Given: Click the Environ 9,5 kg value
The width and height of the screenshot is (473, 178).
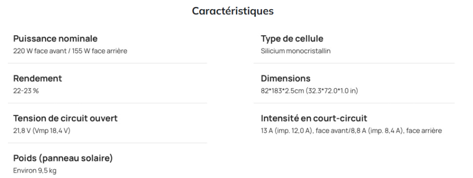Looking at the screenshot, I should pos(35,171).
